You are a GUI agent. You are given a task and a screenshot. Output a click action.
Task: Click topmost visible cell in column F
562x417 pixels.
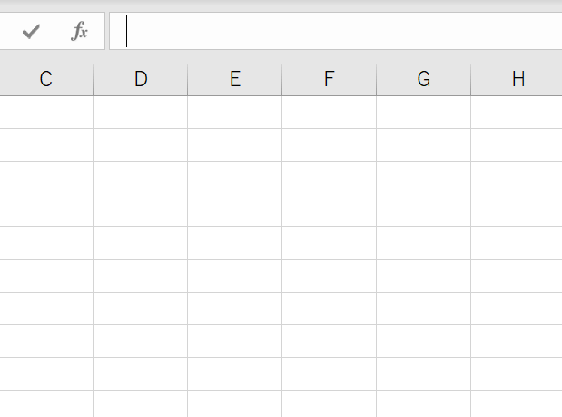tap(330, 113)
